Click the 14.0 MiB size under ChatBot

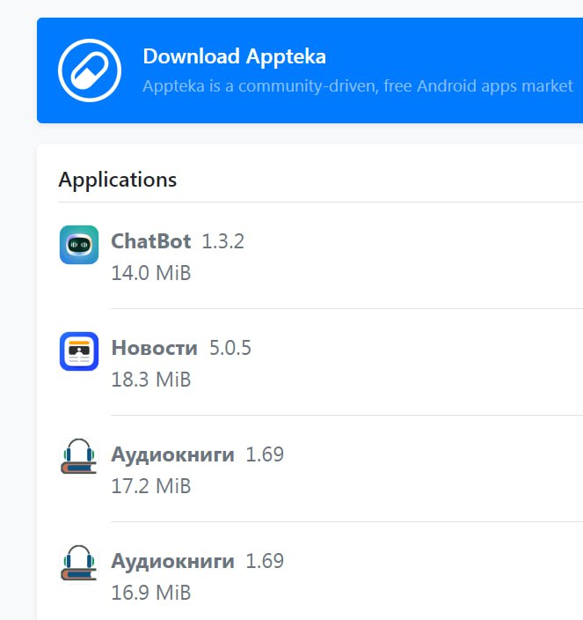[150, 273]
